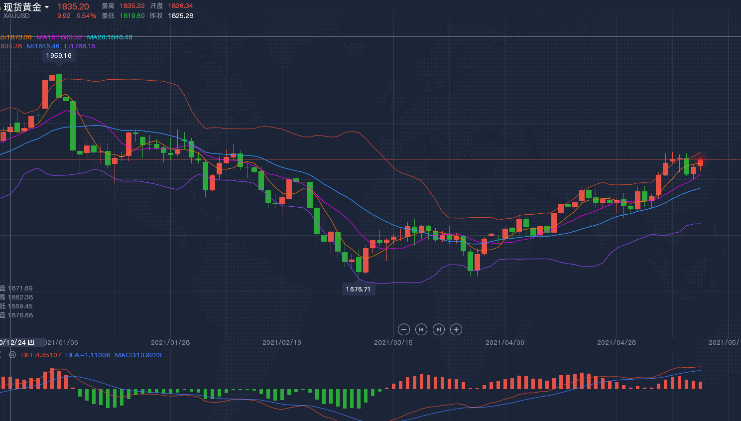Viewport: 741px width, 421px height.
Task: Click the 1676.71 low price marker
Action: tap(358, 289)
